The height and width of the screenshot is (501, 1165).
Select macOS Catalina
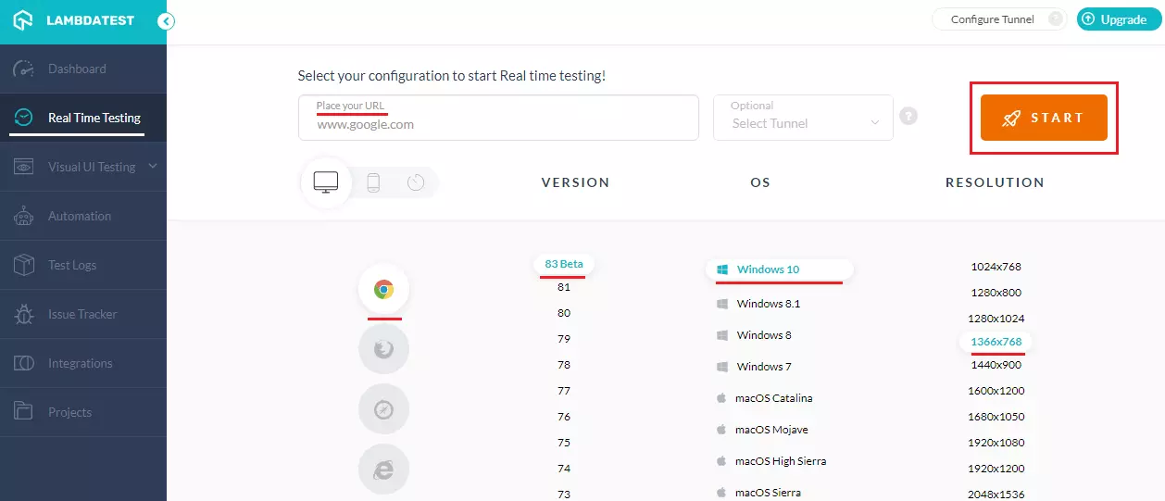[764, 398]
